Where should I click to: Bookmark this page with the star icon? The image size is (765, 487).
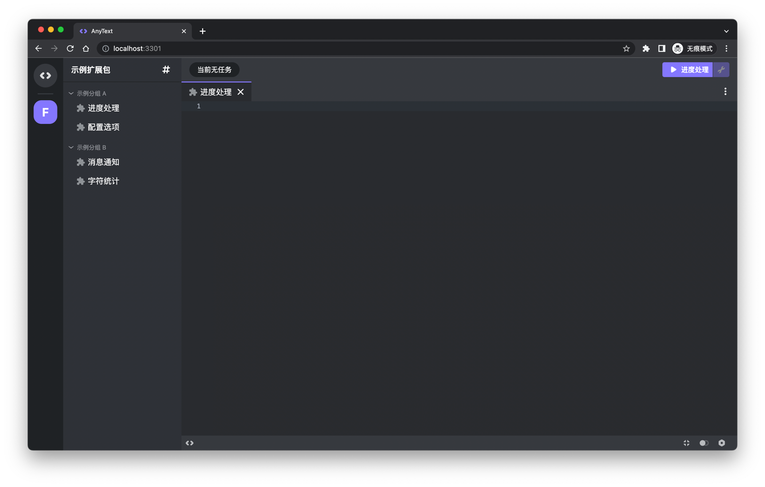(626, 48)
